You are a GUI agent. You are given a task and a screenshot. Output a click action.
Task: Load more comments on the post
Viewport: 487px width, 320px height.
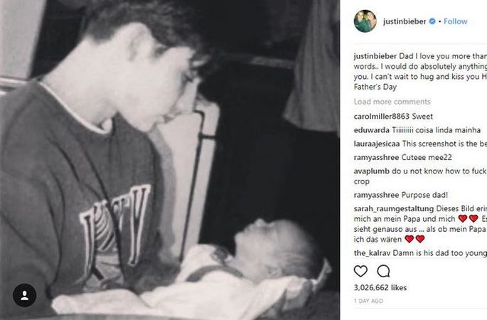point(392,102)
